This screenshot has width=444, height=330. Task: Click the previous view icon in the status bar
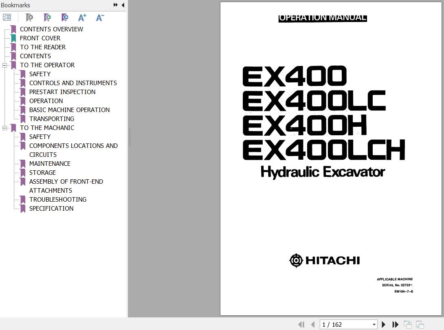point(407,324)
